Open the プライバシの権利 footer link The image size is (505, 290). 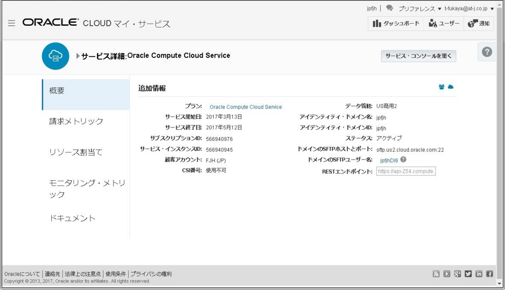tap(151, 274)
